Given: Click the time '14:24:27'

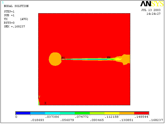Looking at the screenshot, I should [x=153, y=14].
